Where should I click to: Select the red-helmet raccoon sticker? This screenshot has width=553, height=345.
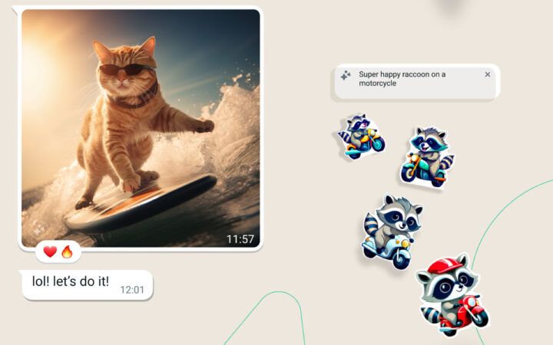click(x=451, y=295)
